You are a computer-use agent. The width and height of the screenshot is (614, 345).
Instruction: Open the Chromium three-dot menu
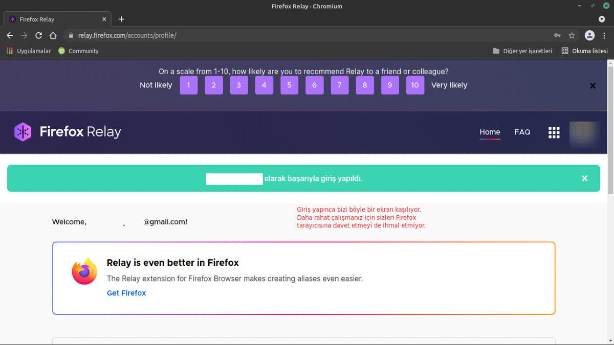click(606, 35)
